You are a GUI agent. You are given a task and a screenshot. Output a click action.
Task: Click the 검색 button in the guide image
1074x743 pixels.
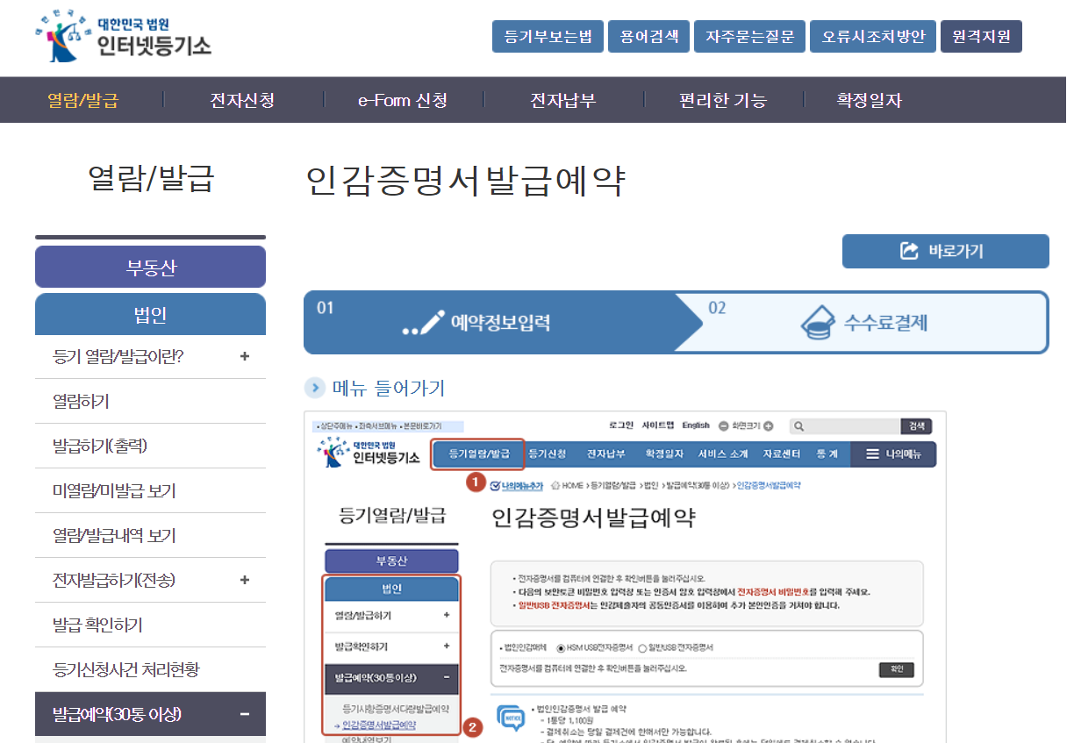pyautogui.click(x=916, y=426)
